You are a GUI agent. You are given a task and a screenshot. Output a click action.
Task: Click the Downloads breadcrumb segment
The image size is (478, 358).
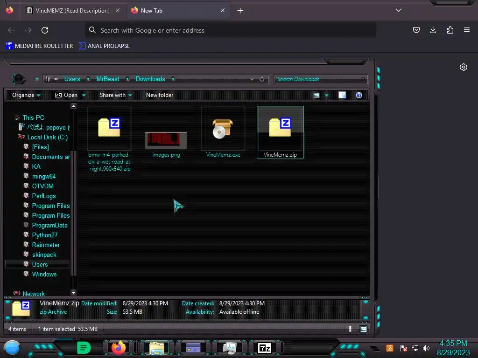click(150, 79)
